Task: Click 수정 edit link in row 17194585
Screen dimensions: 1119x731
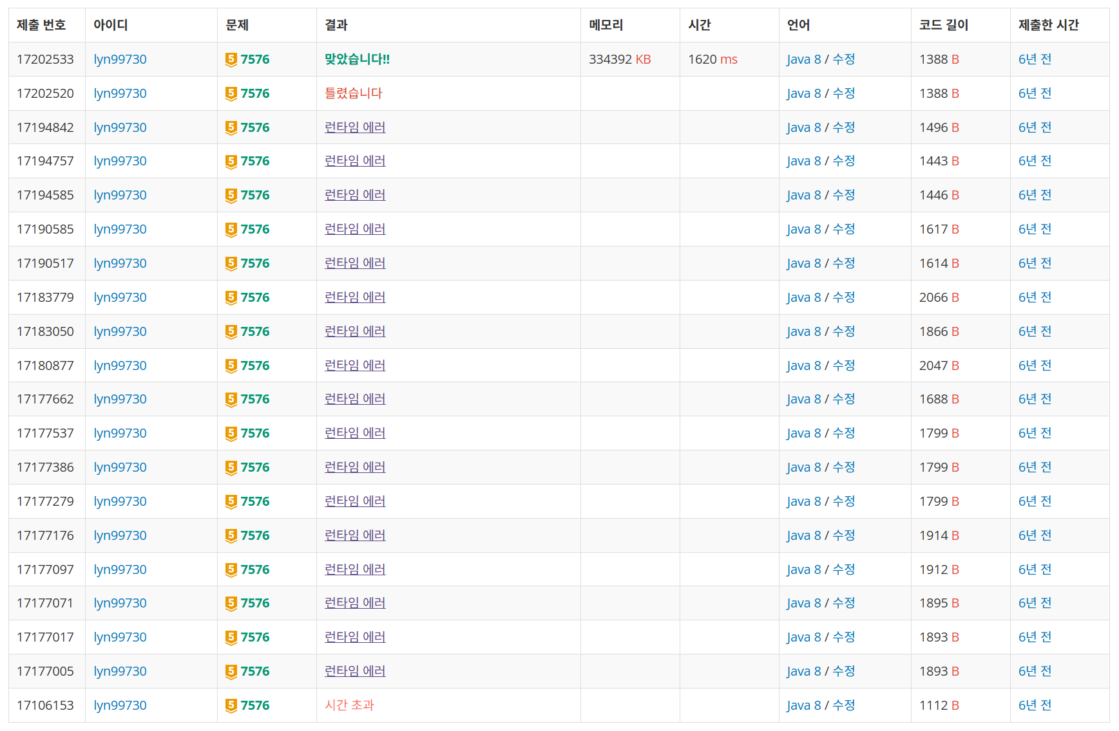Action: [x=844, y=195]
